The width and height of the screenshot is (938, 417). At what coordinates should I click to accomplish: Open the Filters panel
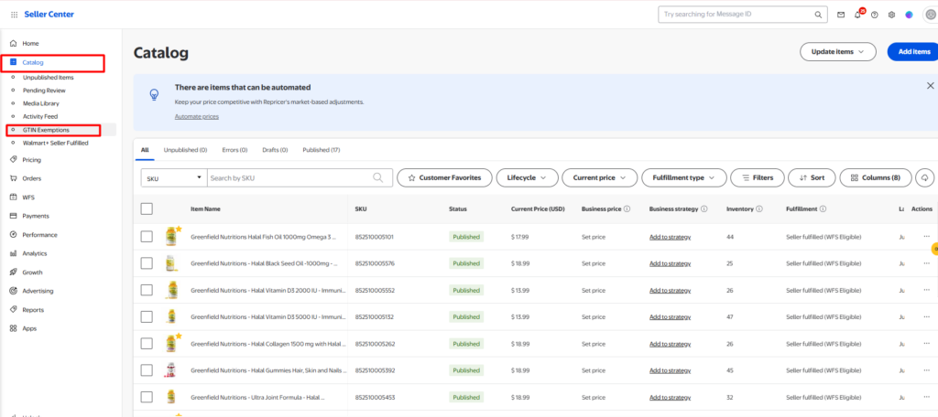click(x=758, y=177)
